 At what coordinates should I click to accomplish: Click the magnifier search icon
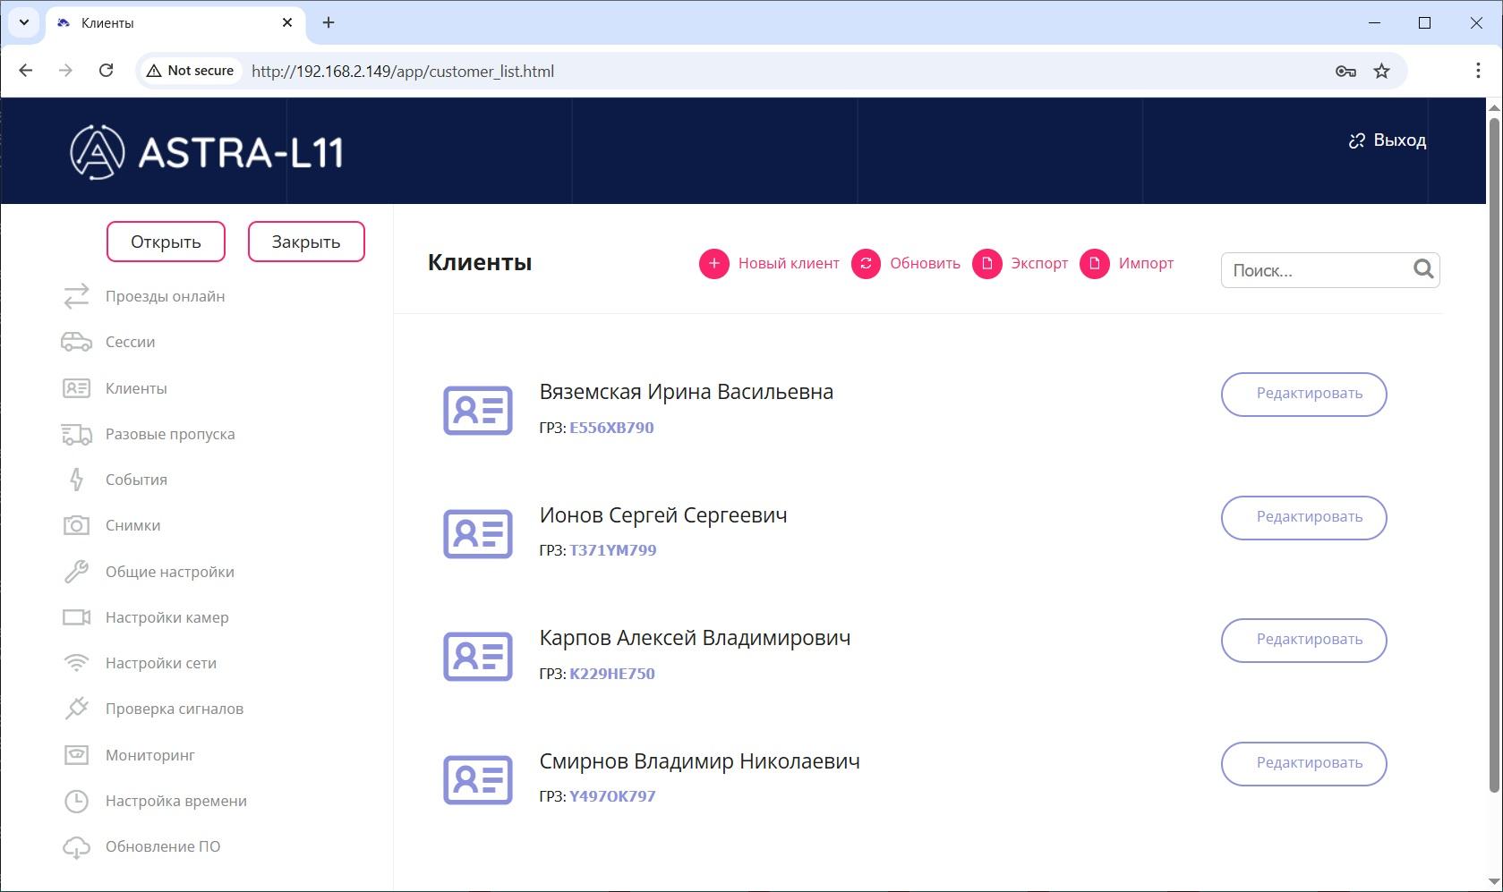coord(1423,269)
